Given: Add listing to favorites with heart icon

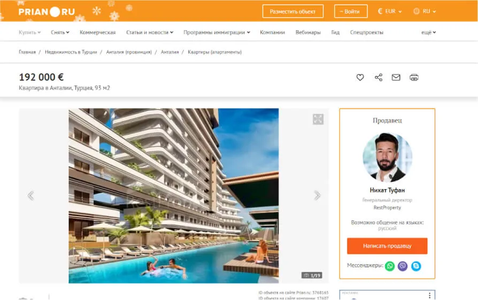Looking at the screenshot, I should pyautogui.click(x=360, y=78).
